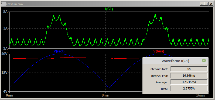Click the 3A vertical axis label
The width and height of the screenshot is (215, 100).
tap(5, 28)
